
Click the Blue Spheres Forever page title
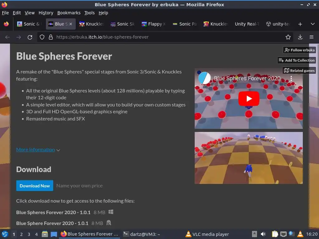coord(64,56)
